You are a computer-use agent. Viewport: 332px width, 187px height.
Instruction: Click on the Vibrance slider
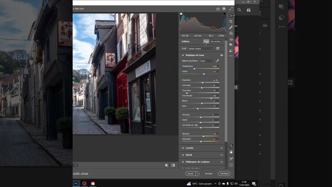click(x=201, y=136)
